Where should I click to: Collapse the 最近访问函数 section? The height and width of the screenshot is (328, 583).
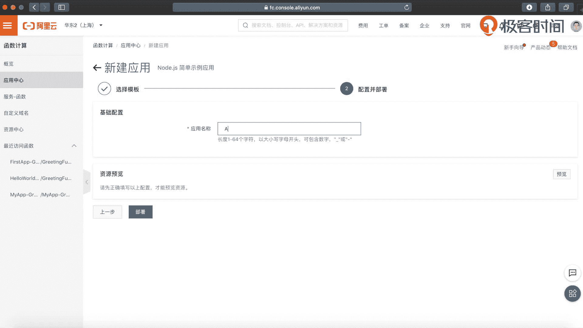point(74,146)
